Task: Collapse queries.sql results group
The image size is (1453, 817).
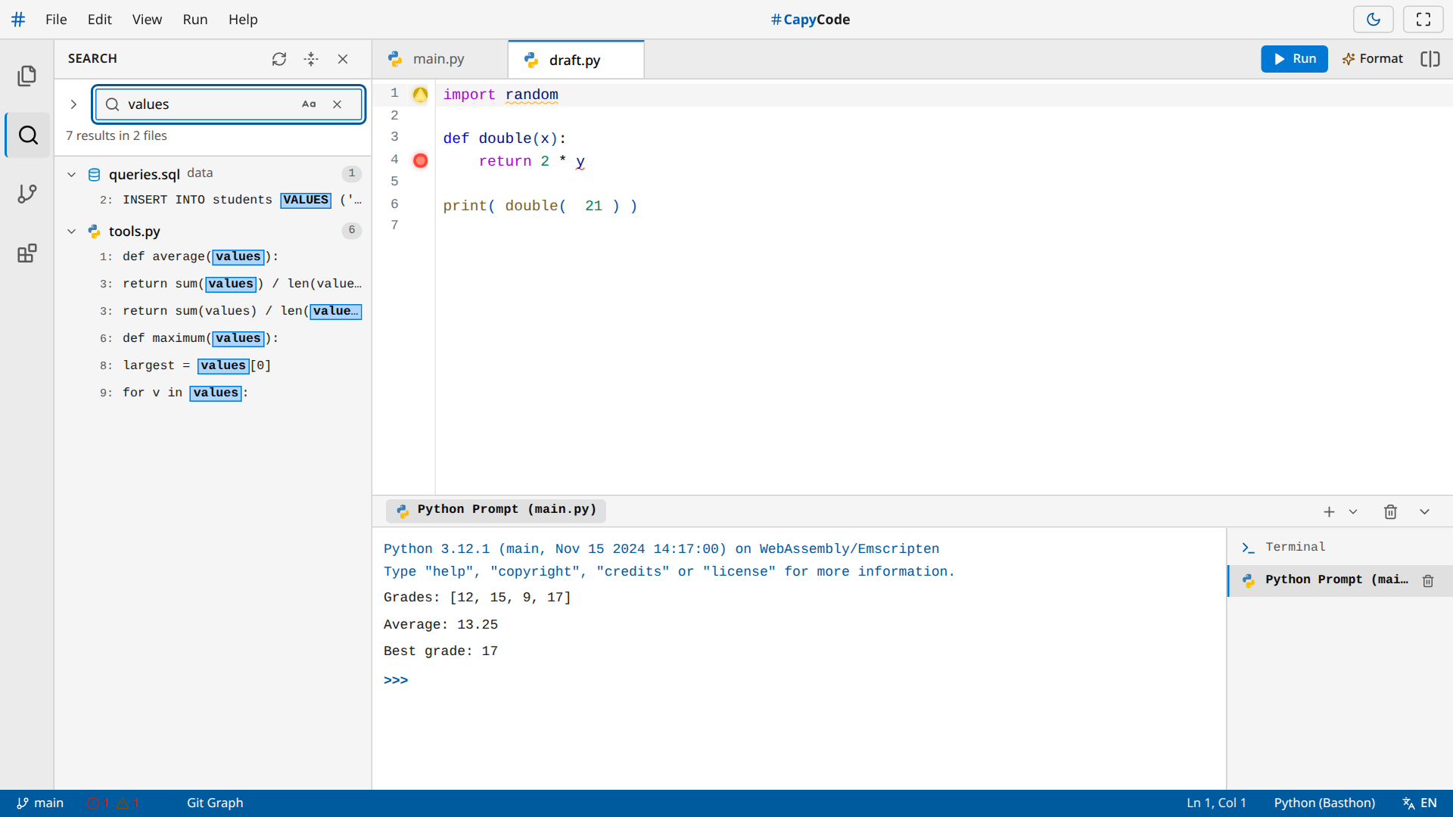Action: (72, 174)
